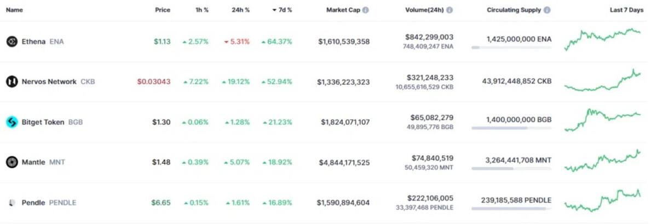Click the Circulating Supply info icon

(547, 10)
